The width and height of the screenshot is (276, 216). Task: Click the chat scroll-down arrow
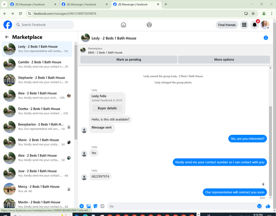[x=270, y=198]
